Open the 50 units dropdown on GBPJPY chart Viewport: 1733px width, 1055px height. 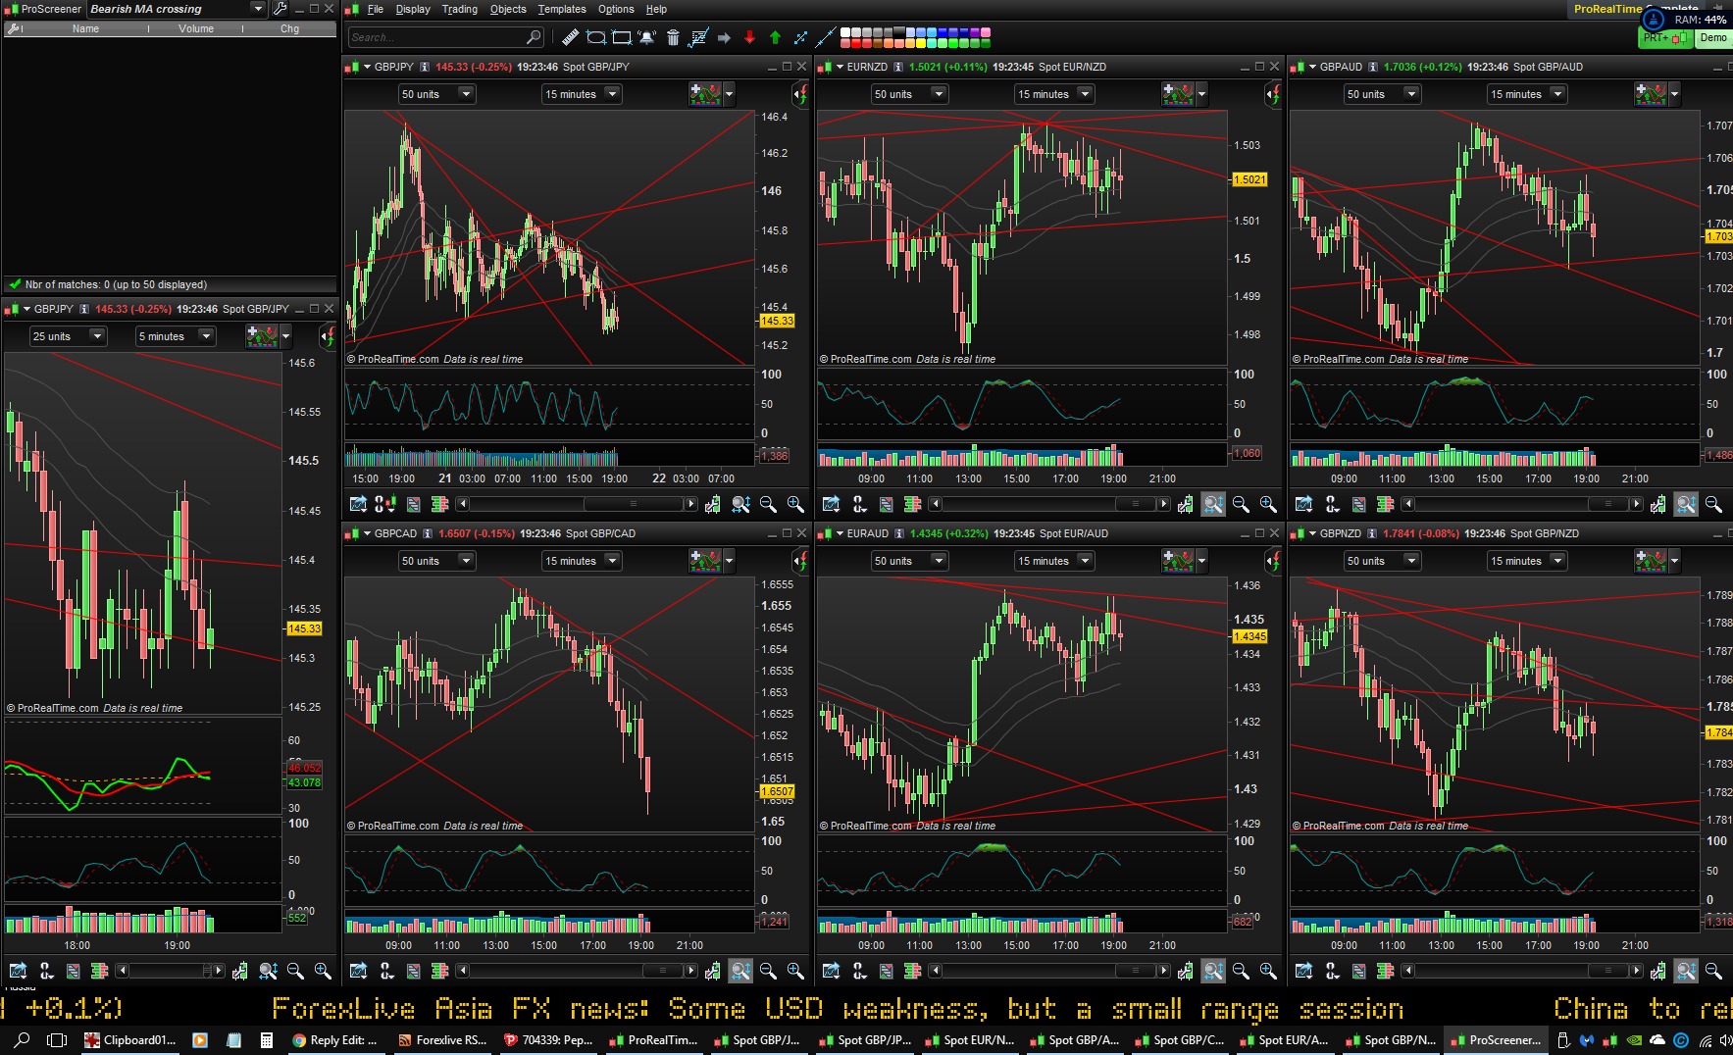click(436, 94)
